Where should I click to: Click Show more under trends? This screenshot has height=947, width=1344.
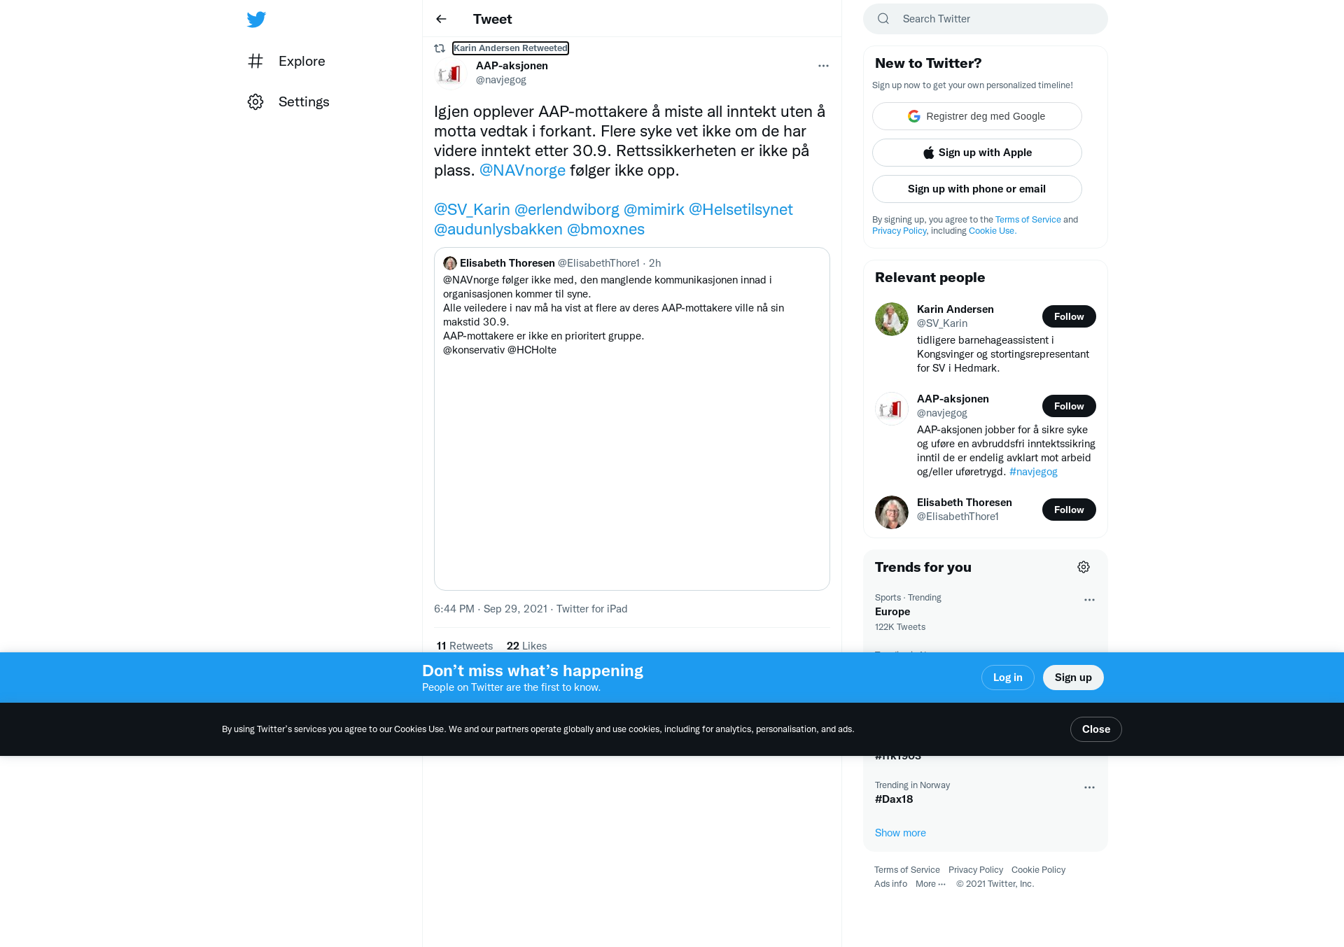click(x=900, y=833)
